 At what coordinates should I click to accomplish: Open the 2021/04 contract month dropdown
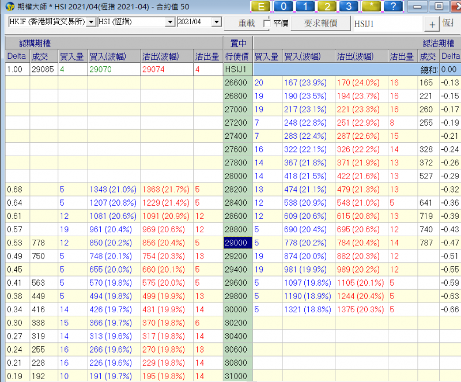(x=216, y=22)
